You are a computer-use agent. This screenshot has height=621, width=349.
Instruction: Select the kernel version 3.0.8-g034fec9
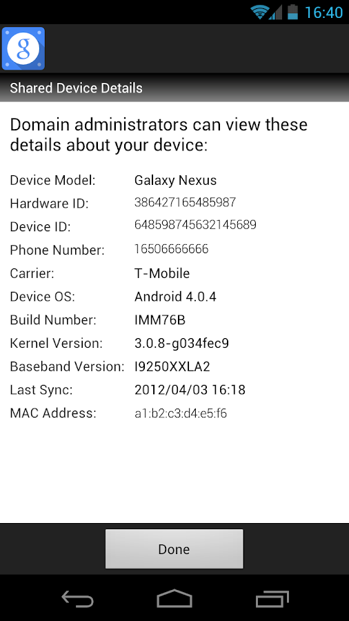click(181, 344)
